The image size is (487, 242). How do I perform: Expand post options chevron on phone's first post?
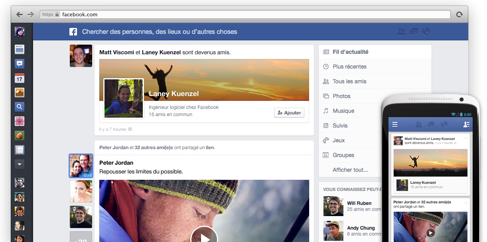(x=466, y=138)
